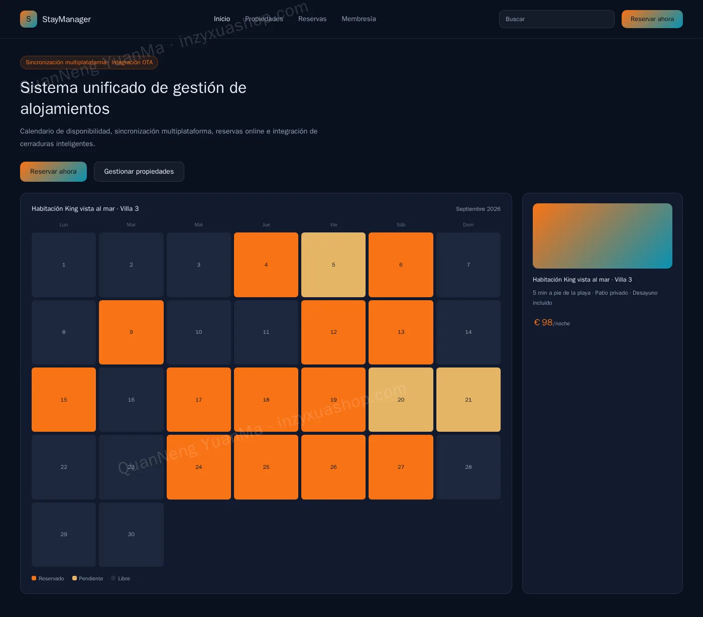Click the header Reservar ahora button
The image size is (703, 617).
[652, 19]
